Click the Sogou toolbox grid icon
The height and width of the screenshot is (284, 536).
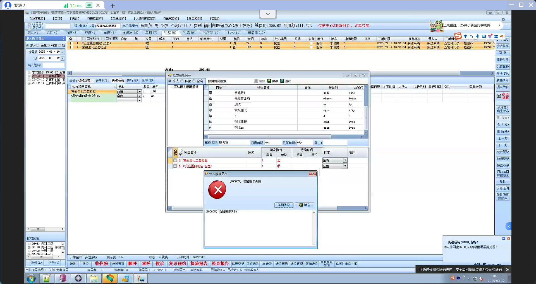(496, 36)
